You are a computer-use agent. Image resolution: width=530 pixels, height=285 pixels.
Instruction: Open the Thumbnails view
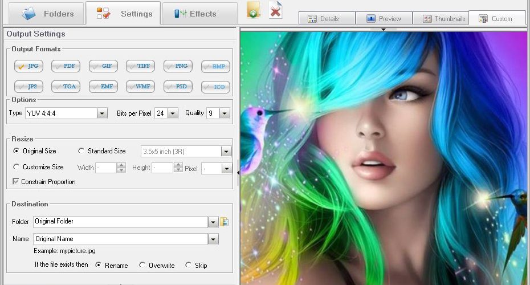click(440, 19)
